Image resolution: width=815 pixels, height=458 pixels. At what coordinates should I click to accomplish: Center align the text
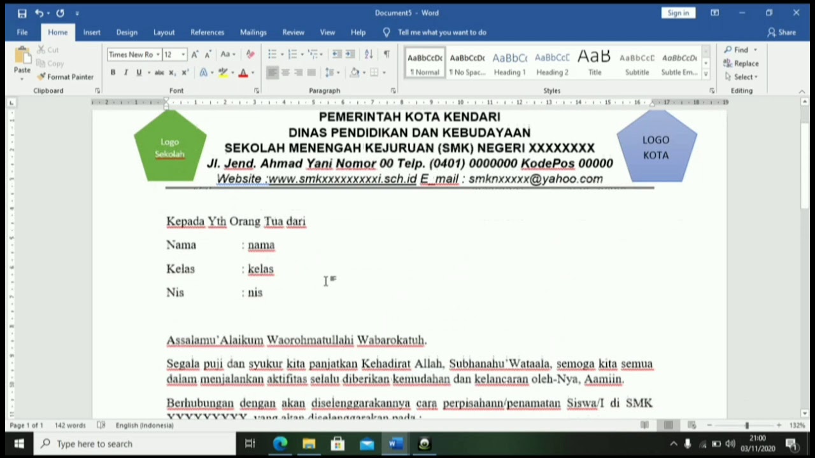tap(285, 73)
